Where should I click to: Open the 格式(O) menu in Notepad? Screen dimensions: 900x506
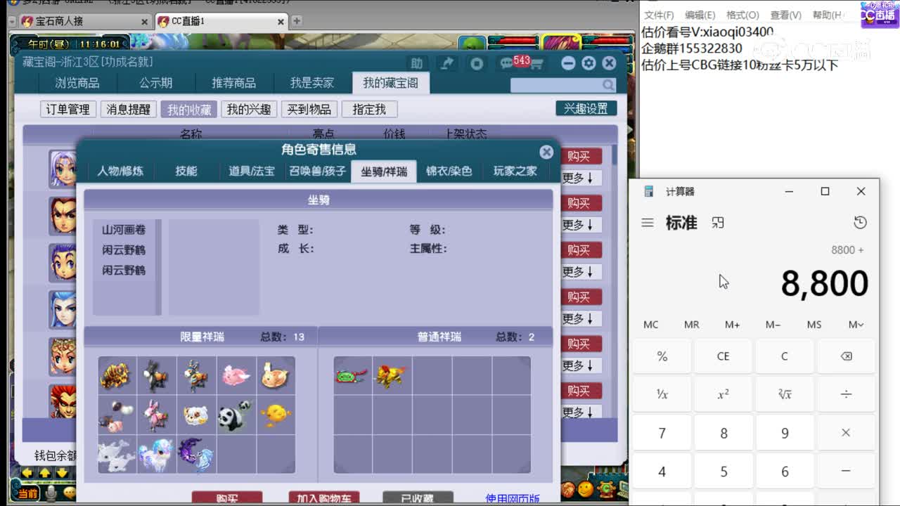742,14
